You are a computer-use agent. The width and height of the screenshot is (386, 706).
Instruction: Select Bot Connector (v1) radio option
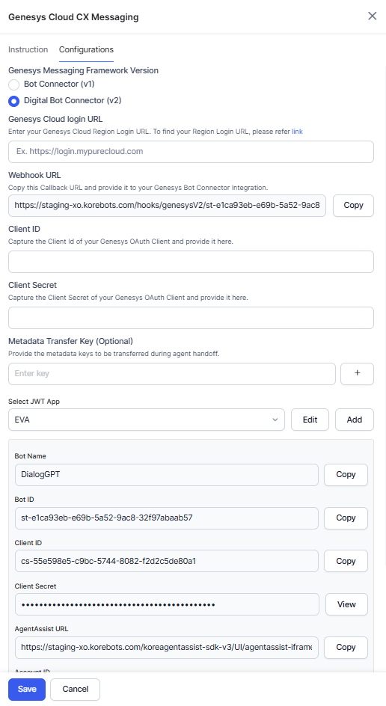pyautogui.click(x=14, y=85)
